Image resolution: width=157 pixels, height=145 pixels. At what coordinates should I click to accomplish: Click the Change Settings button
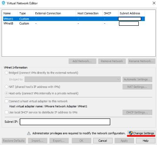[x=142, y=133]
